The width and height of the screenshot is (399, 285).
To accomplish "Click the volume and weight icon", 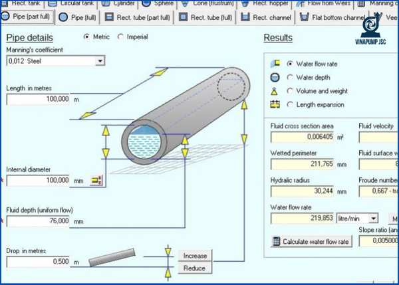I will (274, 91).
